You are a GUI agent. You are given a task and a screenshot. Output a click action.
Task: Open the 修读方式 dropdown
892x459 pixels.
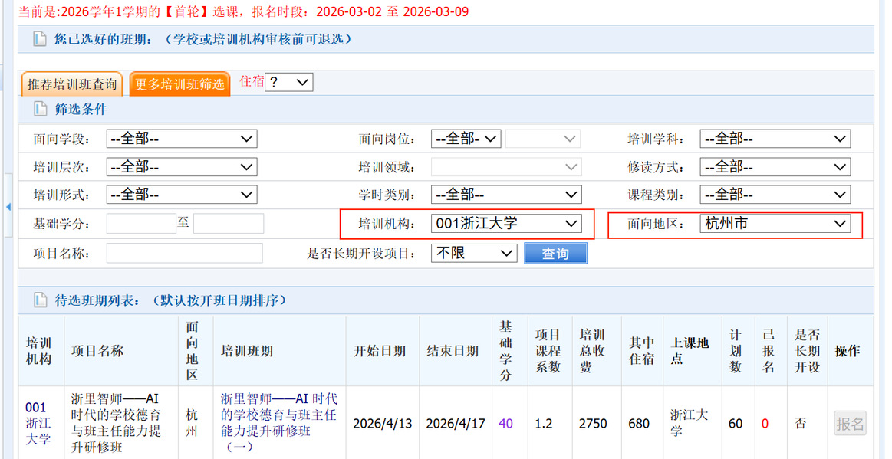tap(775, 167)
